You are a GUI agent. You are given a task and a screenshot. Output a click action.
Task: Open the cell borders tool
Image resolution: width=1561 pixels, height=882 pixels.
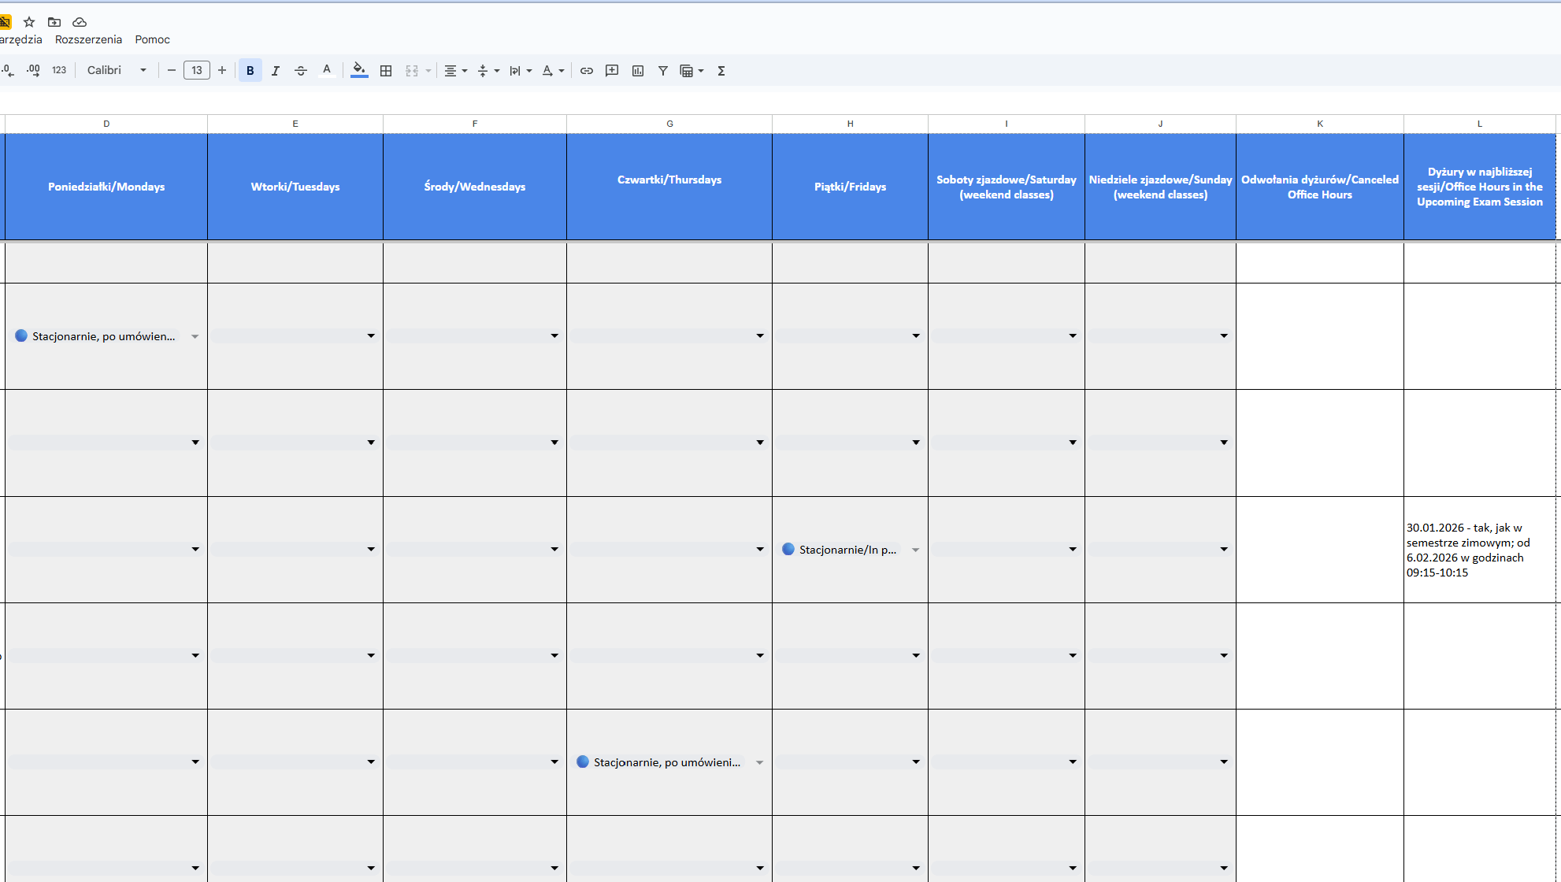[x=386, y=71]
